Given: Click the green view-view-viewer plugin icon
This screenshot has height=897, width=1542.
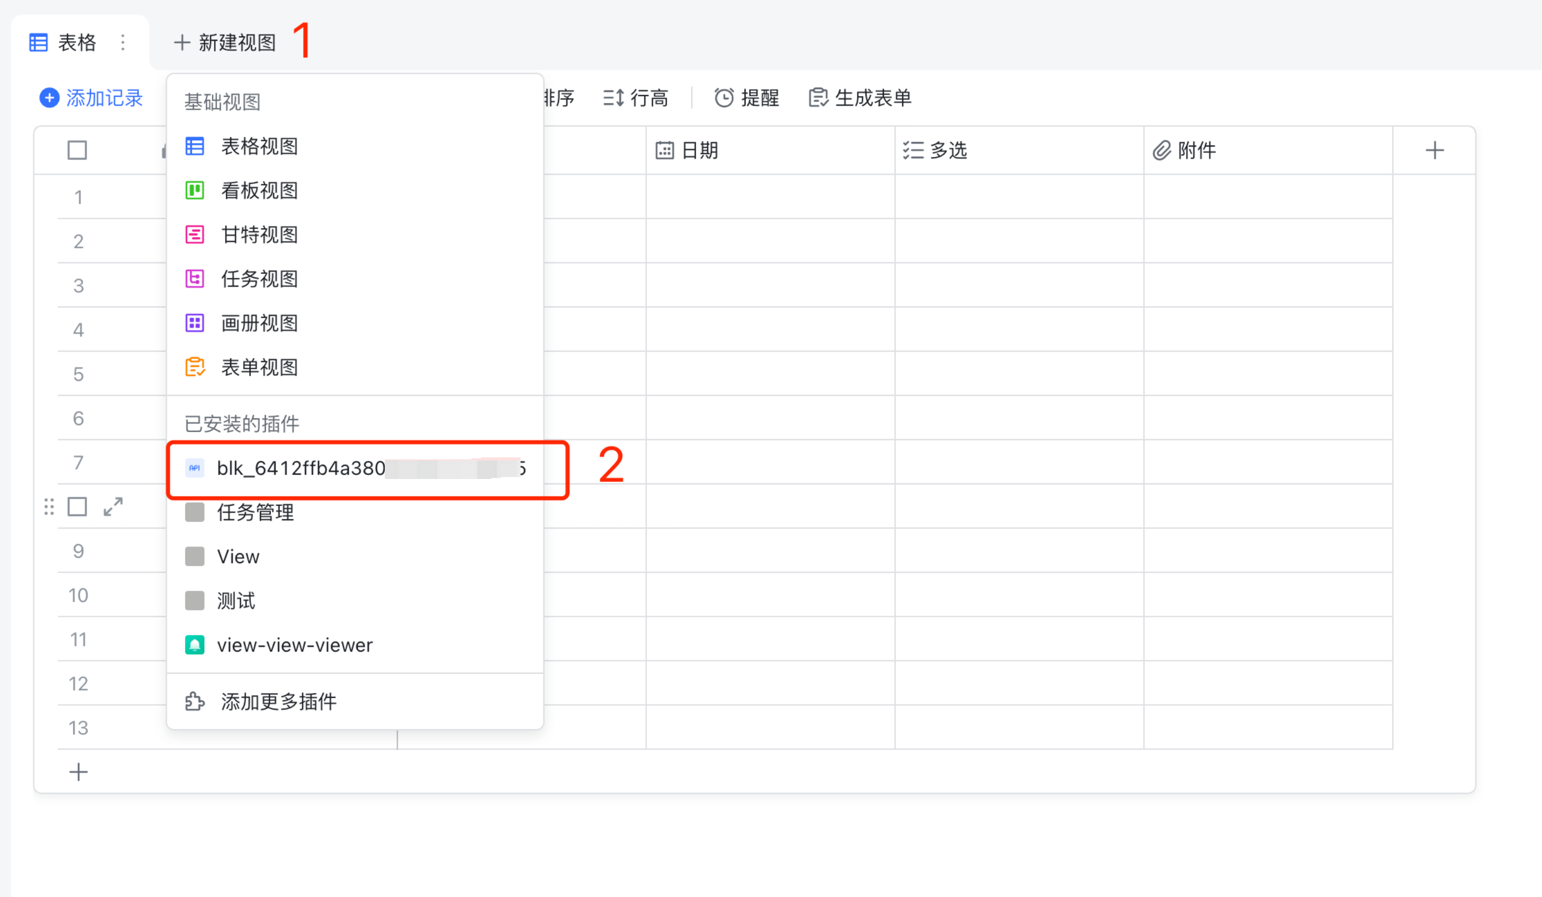Looking at the screenshot, I should 194,645.
